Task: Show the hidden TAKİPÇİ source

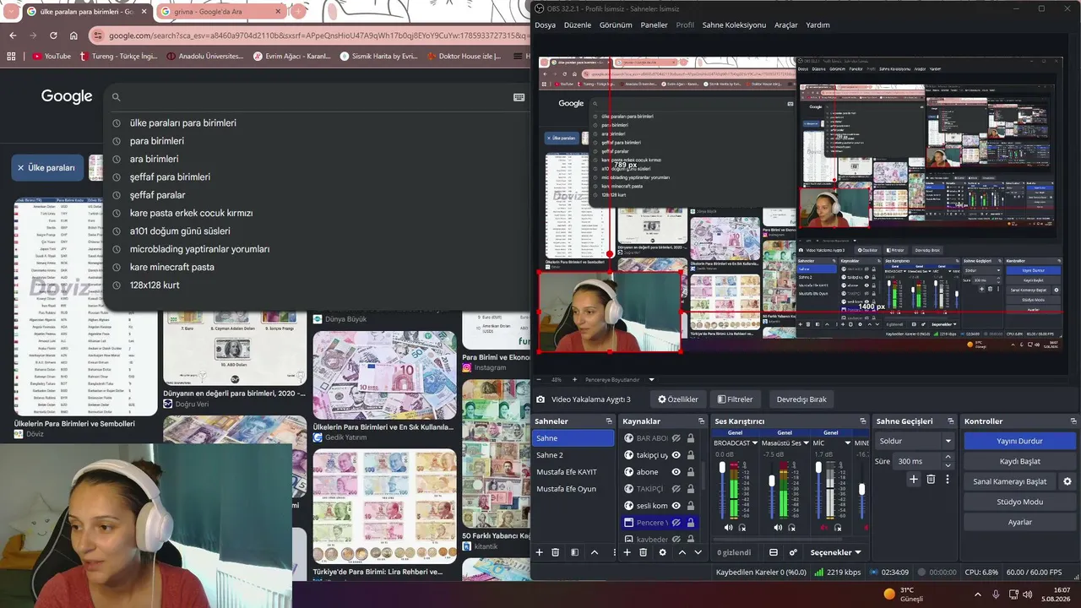Action: tap(676, 489)
